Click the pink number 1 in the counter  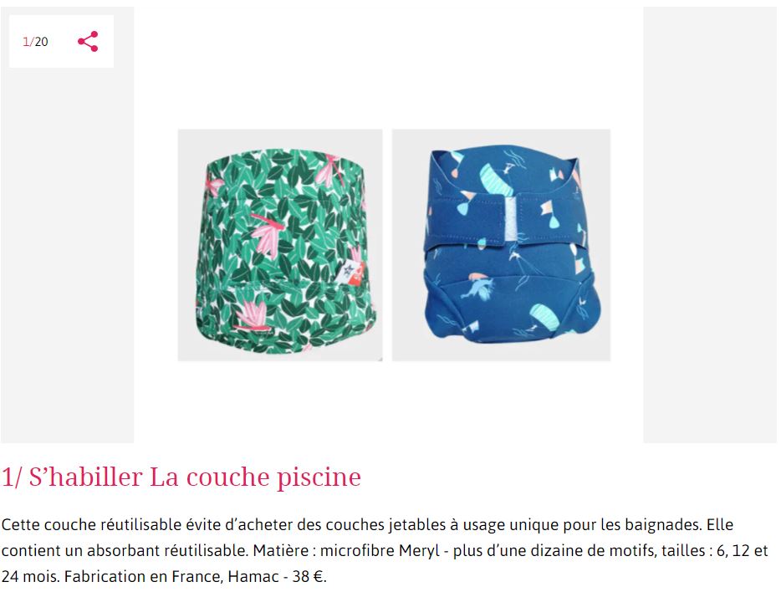(26, 41)
